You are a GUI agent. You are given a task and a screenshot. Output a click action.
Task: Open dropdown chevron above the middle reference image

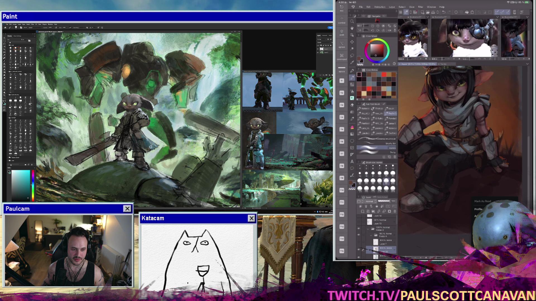pos(497,17)
